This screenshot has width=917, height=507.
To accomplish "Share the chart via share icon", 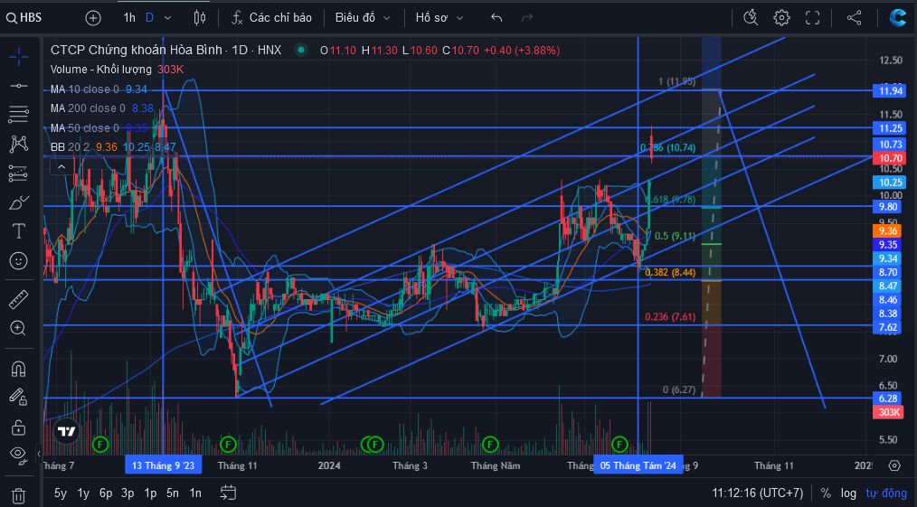I will tap(855, 17).
